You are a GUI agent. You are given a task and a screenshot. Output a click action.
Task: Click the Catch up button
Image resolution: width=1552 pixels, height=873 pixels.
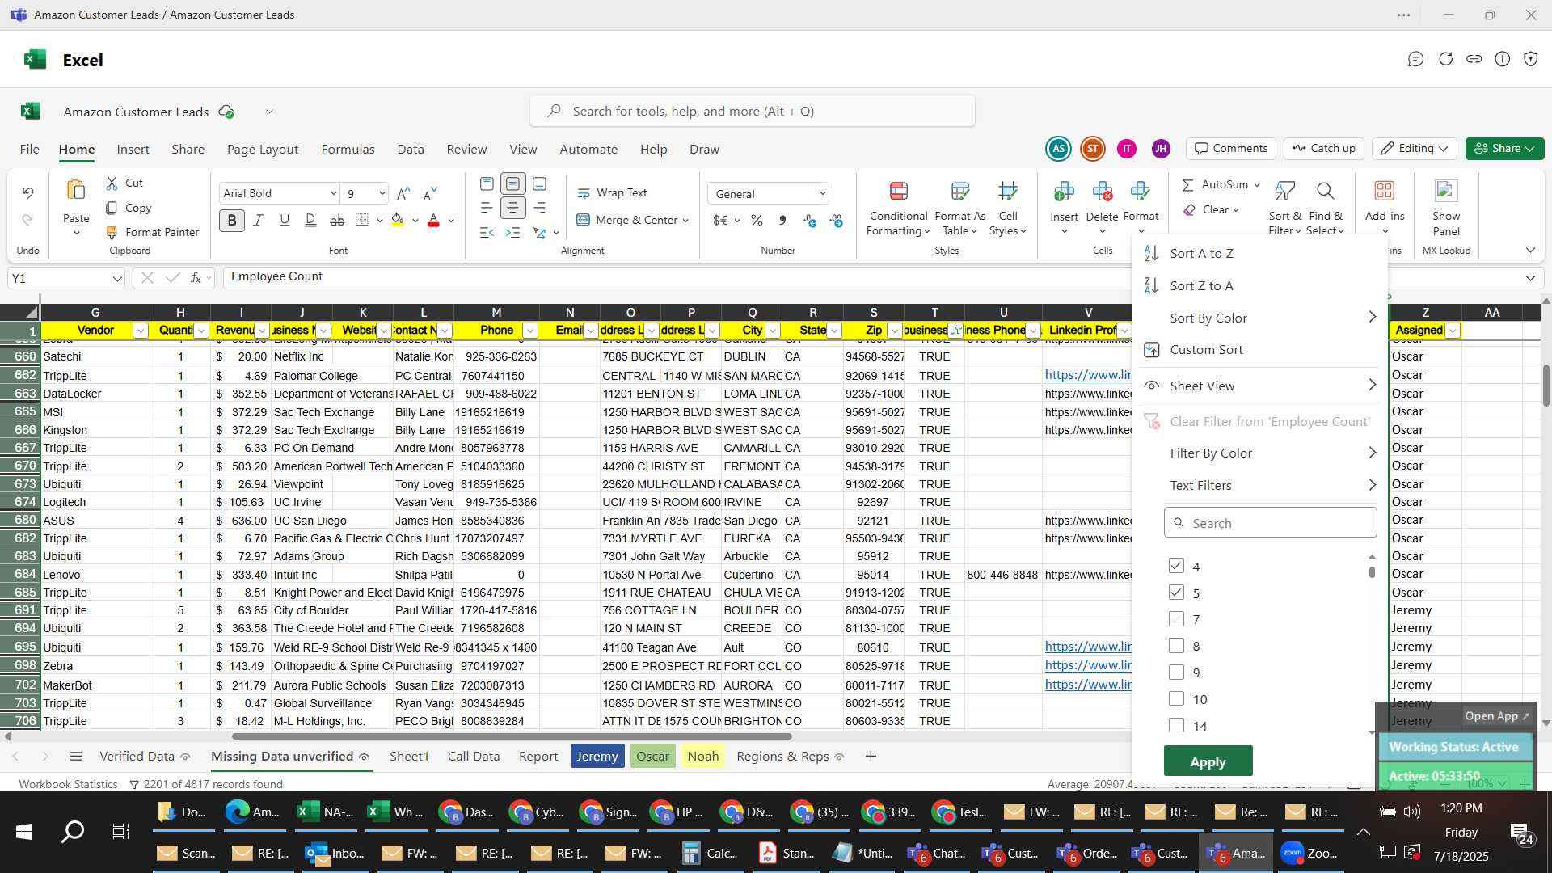pos(1324,149)
